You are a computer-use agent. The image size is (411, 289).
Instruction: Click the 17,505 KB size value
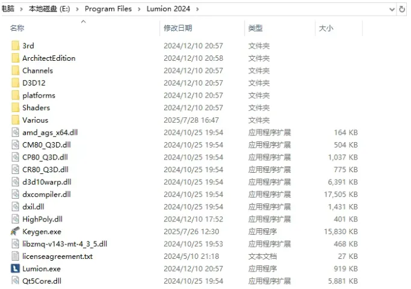tap(341, 194)
